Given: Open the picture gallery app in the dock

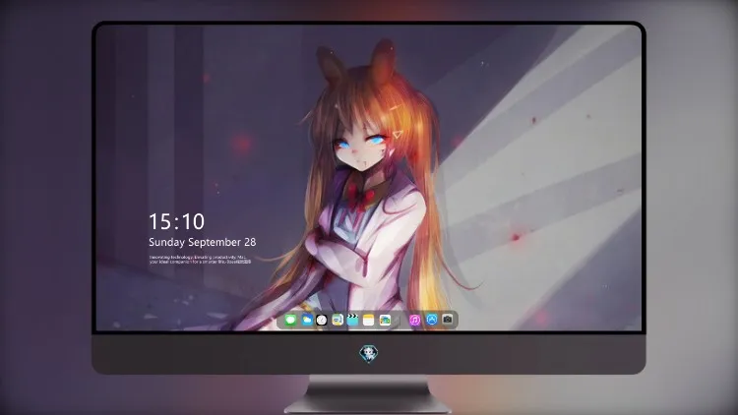Looking at the screenshot, I should pos(385,320).
